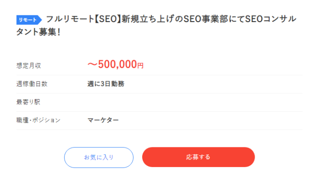
Task: Click the empty 最寄り駅 value area
Action: (x=195, y=102)
